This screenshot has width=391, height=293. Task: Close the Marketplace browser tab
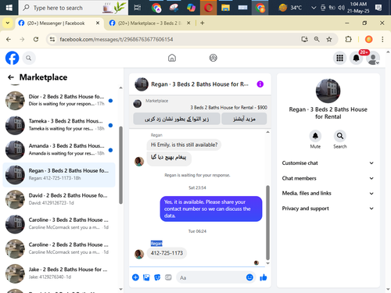[x=188, y=23]
